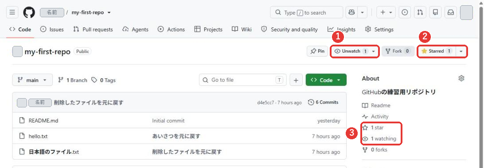Click the Pin button
The image size is (484, 168).
[x=317, y=51]
